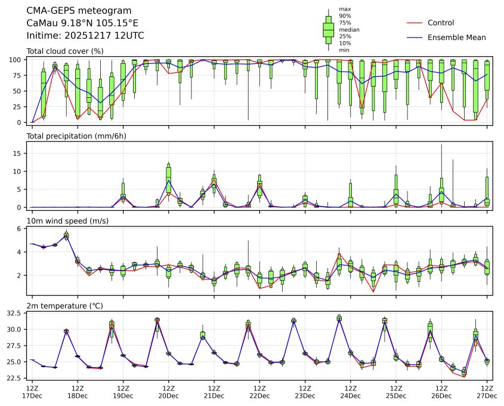Click the "Ensemble Mean" legend label

[x=461, y=37]
